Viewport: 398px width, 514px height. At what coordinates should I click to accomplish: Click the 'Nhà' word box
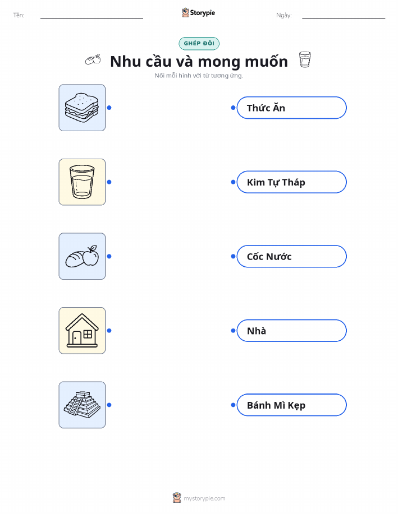(x=291, y=331)
